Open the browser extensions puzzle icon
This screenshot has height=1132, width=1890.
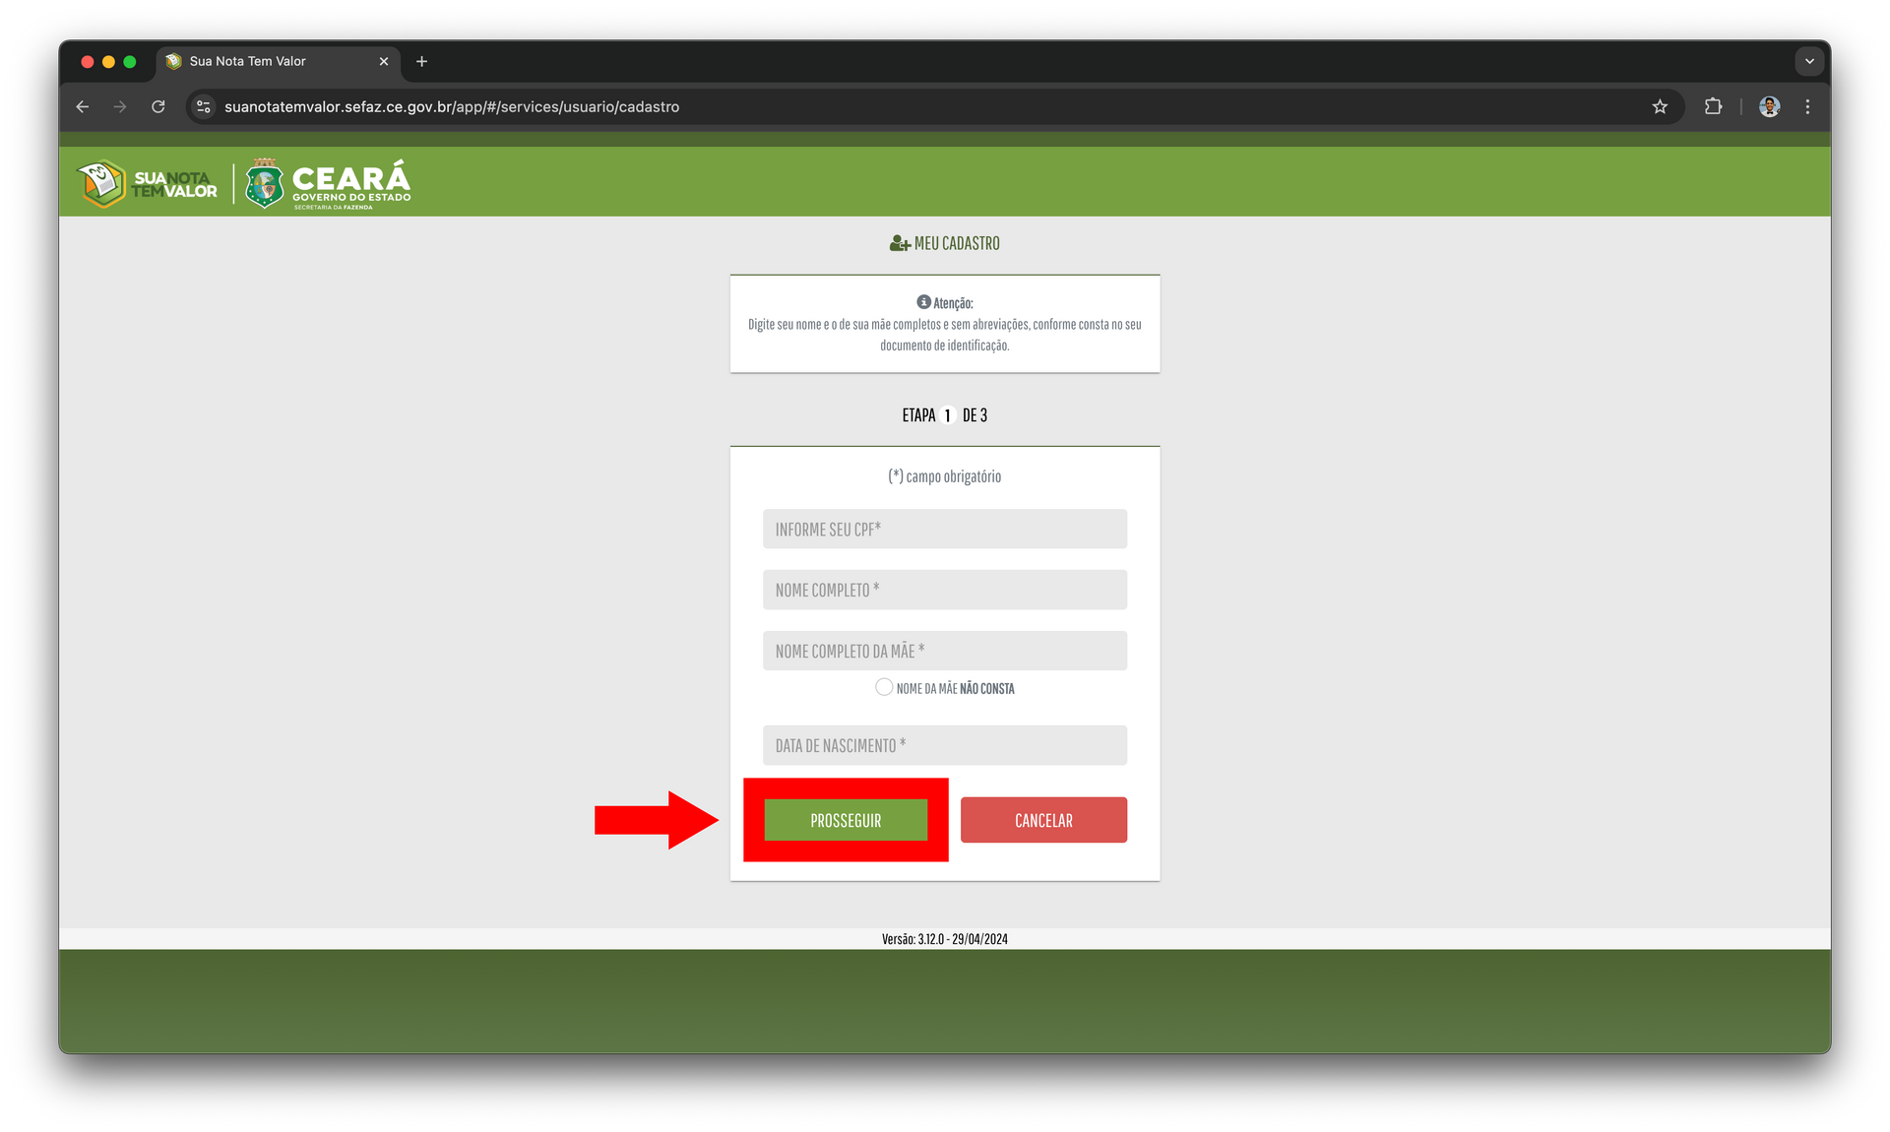point(1713,106)
